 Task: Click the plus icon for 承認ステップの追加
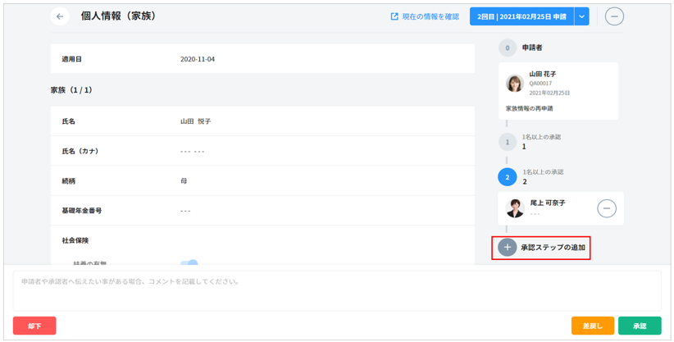point(508,247)
